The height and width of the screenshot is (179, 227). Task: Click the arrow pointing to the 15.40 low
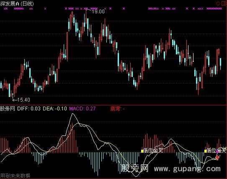point(15,100)
